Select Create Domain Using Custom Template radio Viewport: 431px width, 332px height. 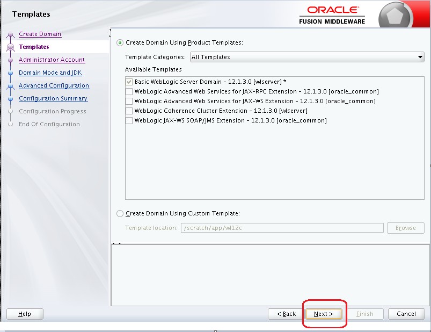120,213
